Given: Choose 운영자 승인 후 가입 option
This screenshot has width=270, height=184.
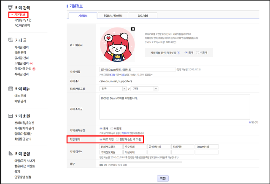Looking at the screenshot, I should click(x=117, y=139).
